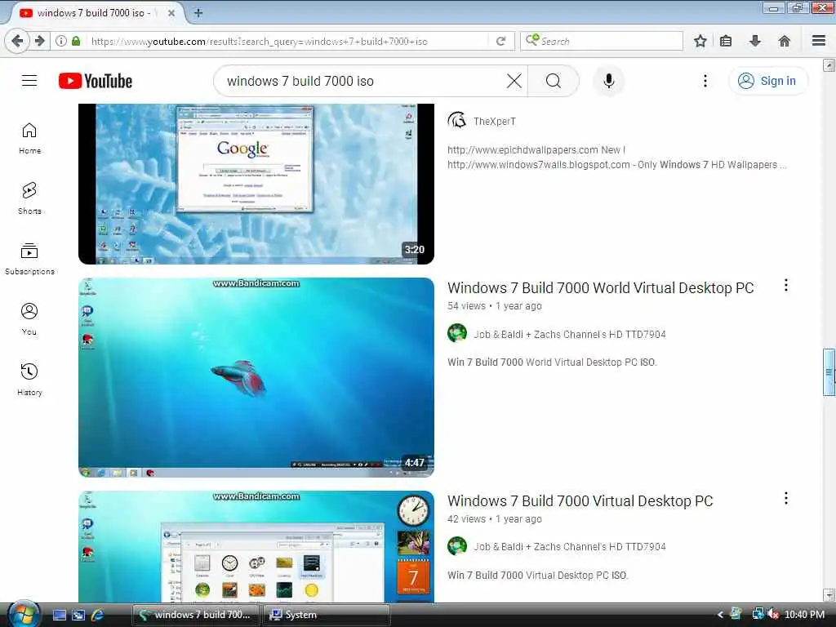Select the 'windows 7 build 700...' taskbar button
Viewport: 836px width, 627px height.
[195, 615]
